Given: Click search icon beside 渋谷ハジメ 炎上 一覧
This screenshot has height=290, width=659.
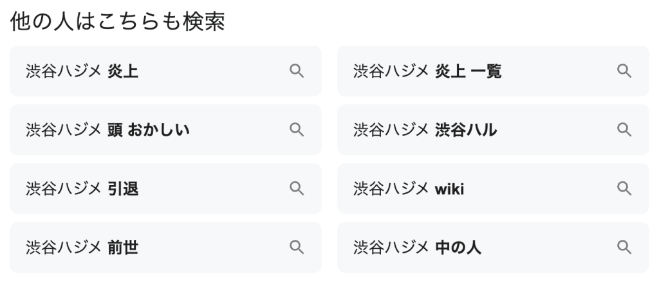Looking at the screenshot, I should [624, 71].
